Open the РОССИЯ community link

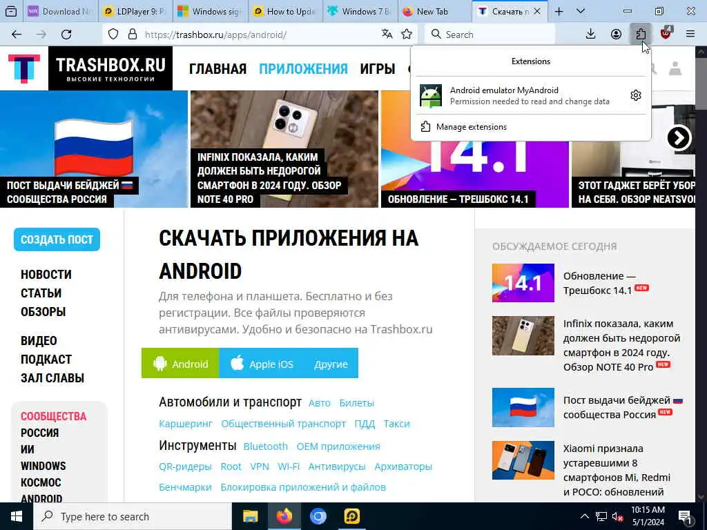click(39, 433)
